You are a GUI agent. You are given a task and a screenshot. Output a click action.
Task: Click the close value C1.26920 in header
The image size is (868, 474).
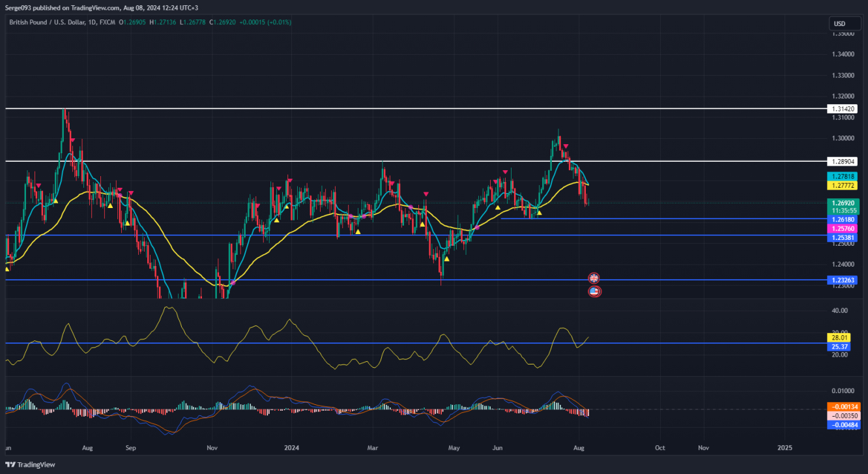tap(223, 22)
